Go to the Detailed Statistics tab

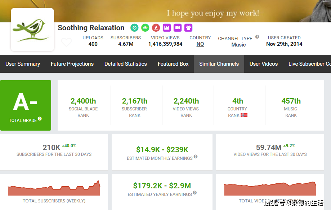pos(126,64)
